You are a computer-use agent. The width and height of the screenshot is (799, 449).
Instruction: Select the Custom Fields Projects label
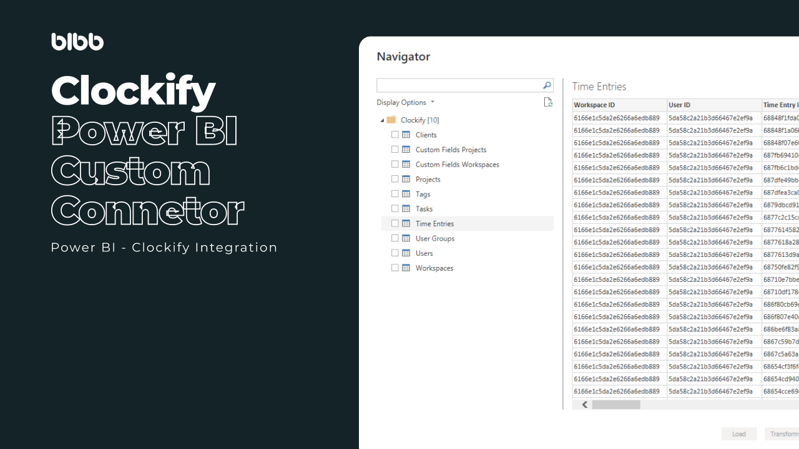tap(451, 150)
